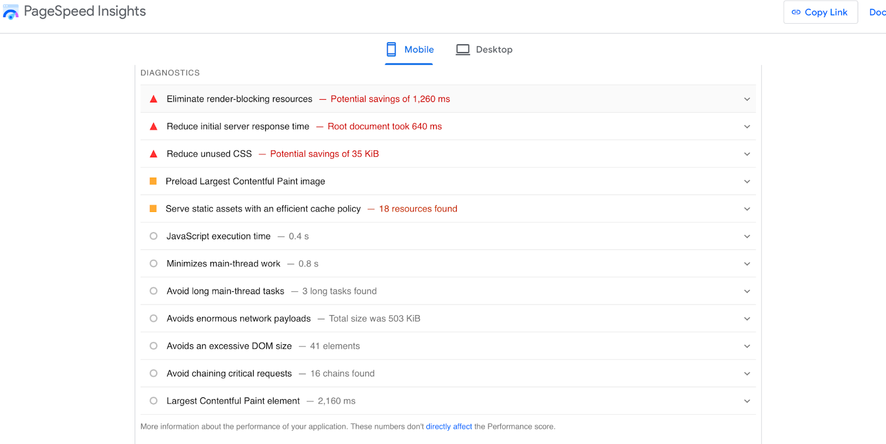Image resolution: width=886 pixels, height=444 pixels.
Task: Expand Reduce initial server response time chevron
Action: coord(747,127)
